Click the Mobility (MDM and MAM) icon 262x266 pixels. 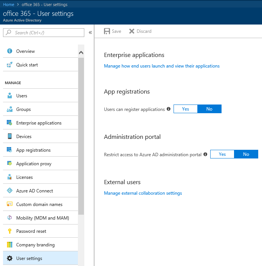coord(9,217)
